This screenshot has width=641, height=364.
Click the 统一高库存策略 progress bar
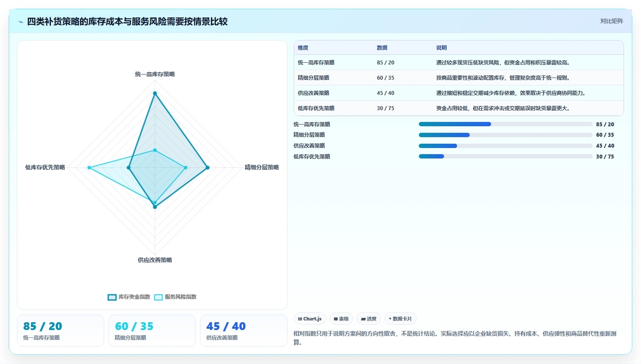coord(505,124)
